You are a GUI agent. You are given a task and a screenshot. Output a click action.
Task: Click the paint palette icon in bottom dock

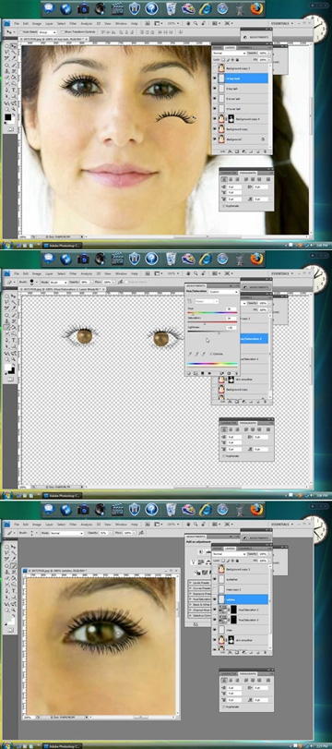(x=188, y=509)
